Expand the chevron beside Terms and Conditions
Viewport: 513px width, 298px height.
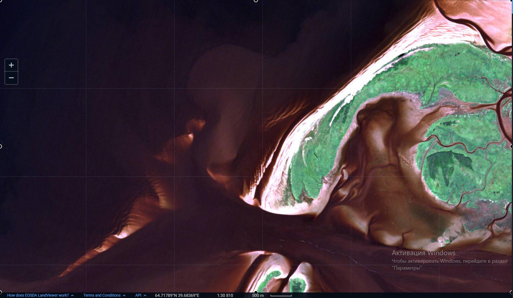[x=125, y=295]
